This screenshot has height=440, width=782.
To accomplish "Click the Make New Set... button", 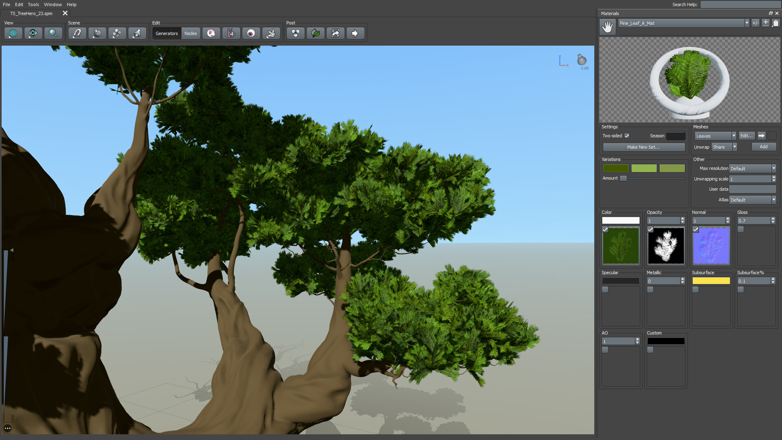I will pyautogui.click(x=644, y=147).
